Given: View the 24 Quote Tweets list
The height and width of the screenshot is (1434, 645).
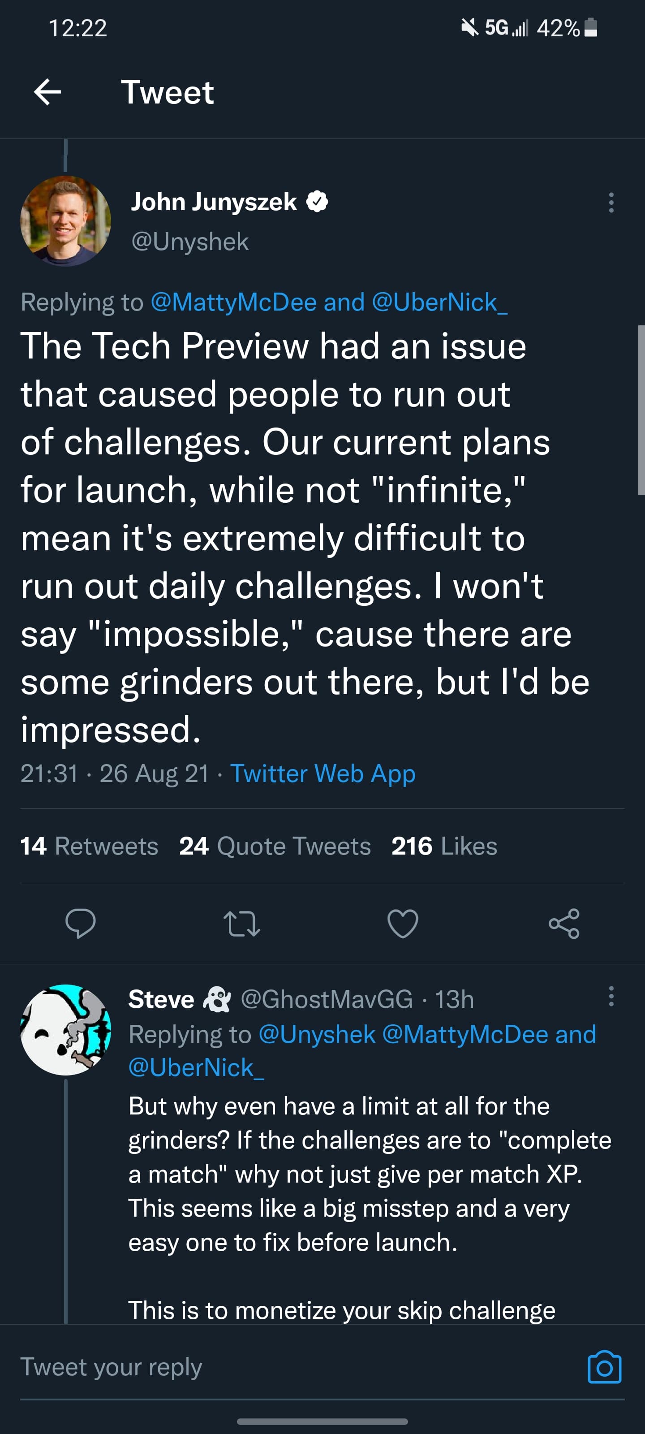Looking at the screenshot, I should (x=275, y=846).
